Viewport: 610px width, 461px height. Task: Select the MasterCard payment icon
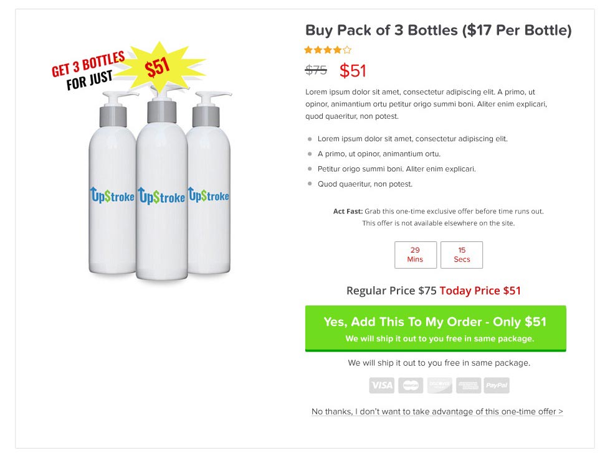(410, 386)
